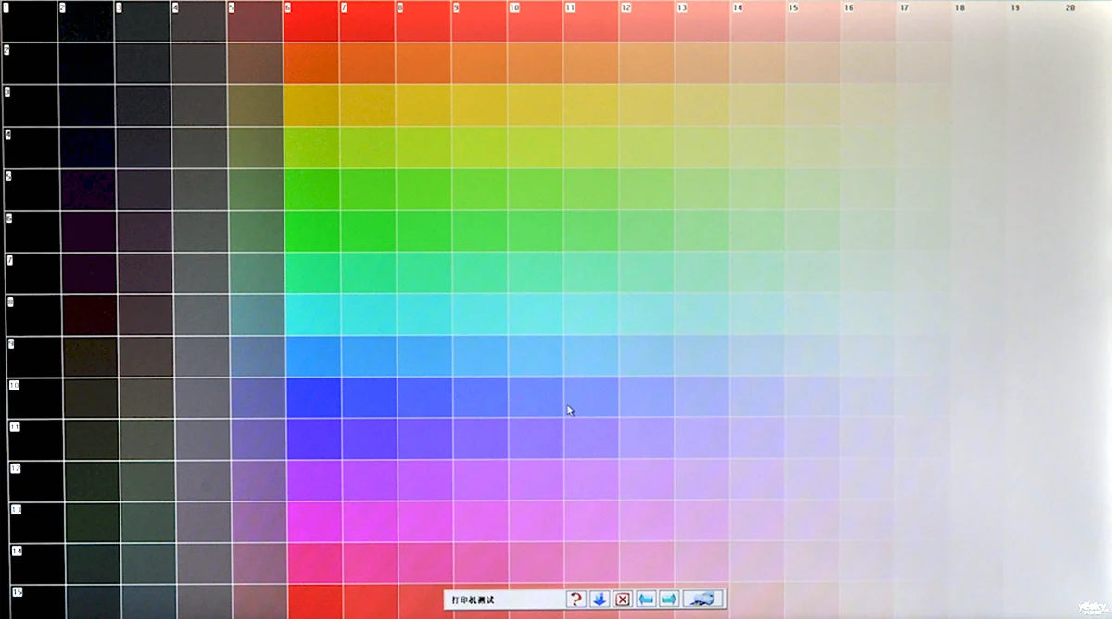Pick the pale pink swatch in column 14, row 1

pyautogui.click(x=758, y=23)
